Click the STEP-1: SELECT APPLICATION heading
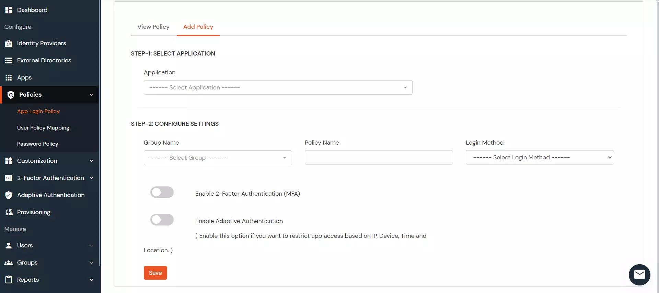 (x=173, y=53)
